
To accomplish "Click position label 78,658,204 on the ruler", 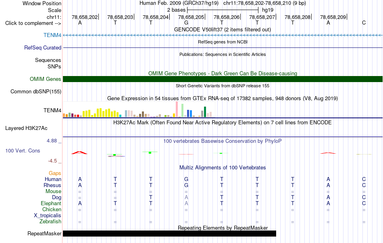I will (x=156, y=17).
